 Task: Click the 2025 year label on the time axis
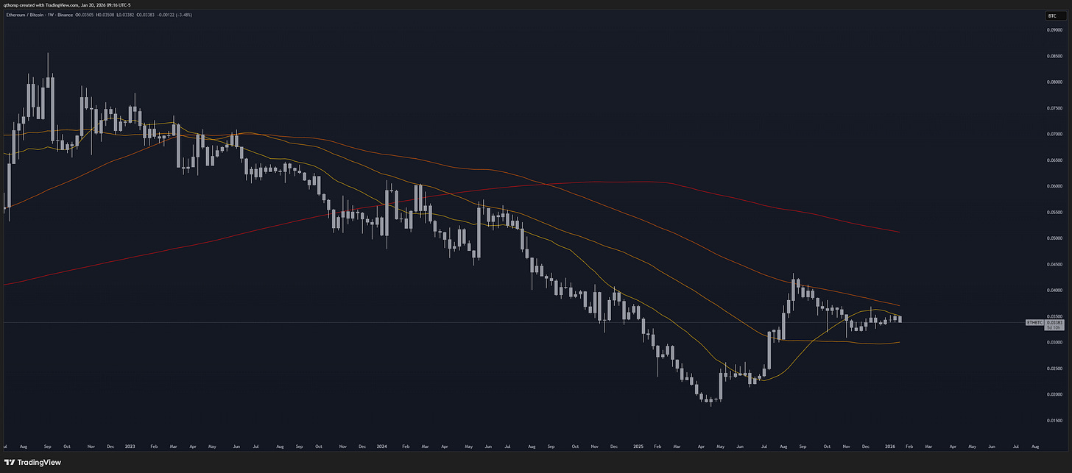[638, 446]
